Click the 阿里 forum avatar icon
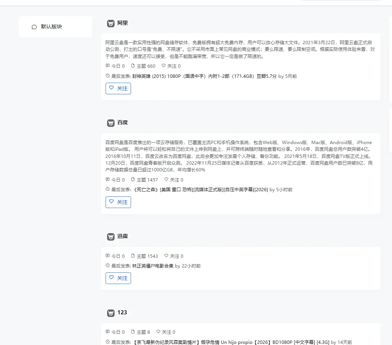 click(x=111, y=24)
